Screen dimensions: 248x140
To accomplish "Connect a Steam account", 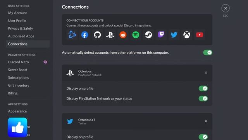I will [x=148, y=35].
